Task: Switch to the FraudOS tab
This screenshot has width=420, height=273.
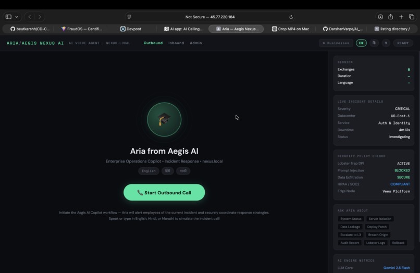Action: pos(81,29)
